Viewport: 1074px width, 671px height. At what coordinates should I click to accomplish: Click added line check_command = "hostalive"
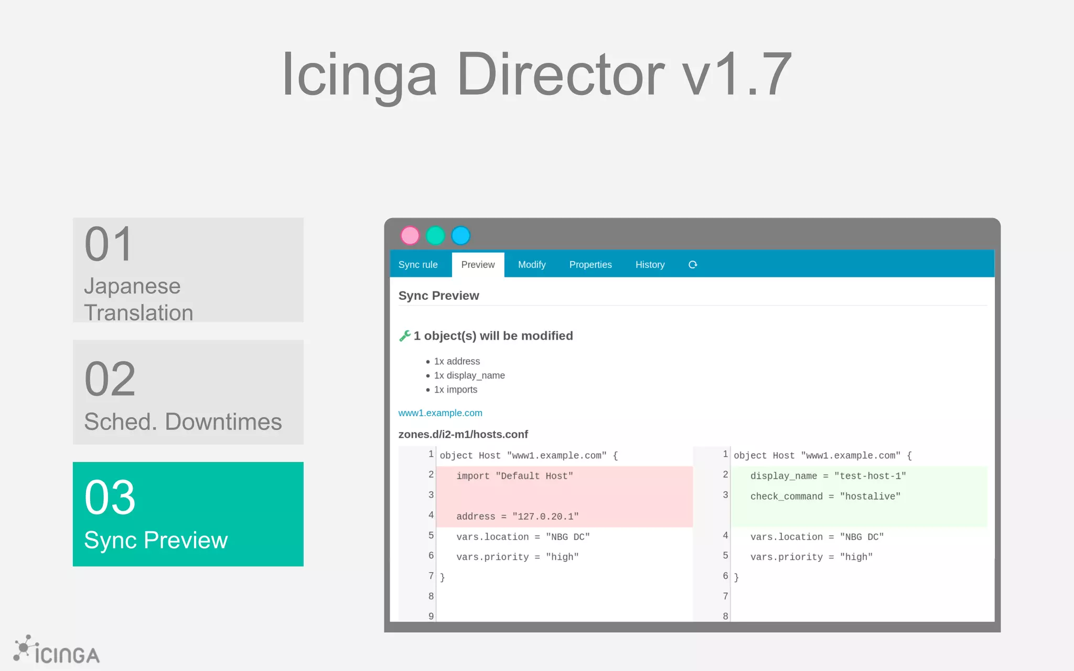[825, 496]
